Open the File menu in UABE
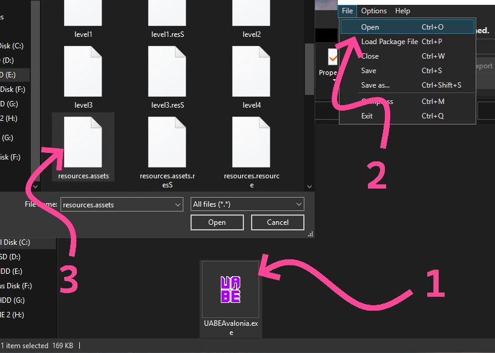Image resolution: width=495 pixels, height=353 pixels. point(347,10)
